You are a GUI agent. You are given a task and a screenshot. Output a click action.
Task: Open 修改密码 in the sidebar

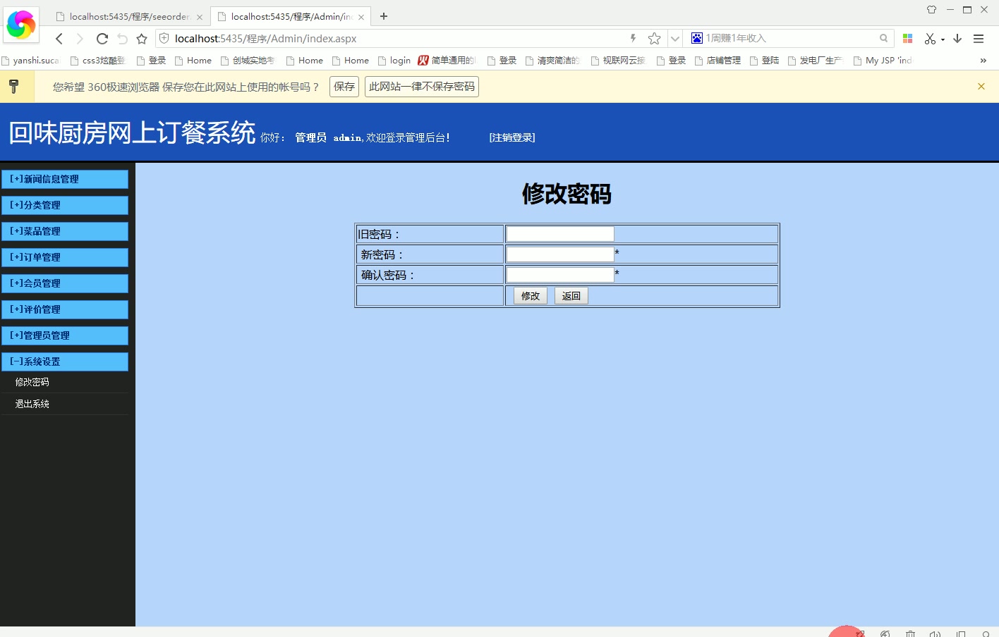tap(32, 382)
